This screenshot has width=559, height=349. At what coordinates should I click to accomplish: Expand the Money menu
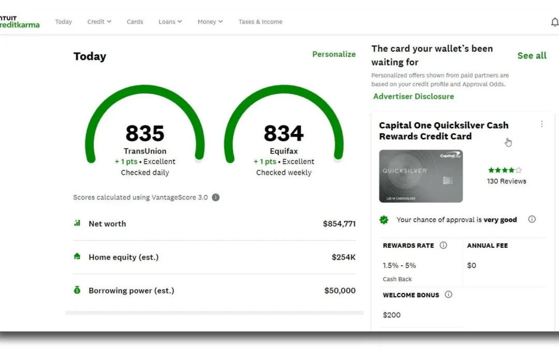210,22
